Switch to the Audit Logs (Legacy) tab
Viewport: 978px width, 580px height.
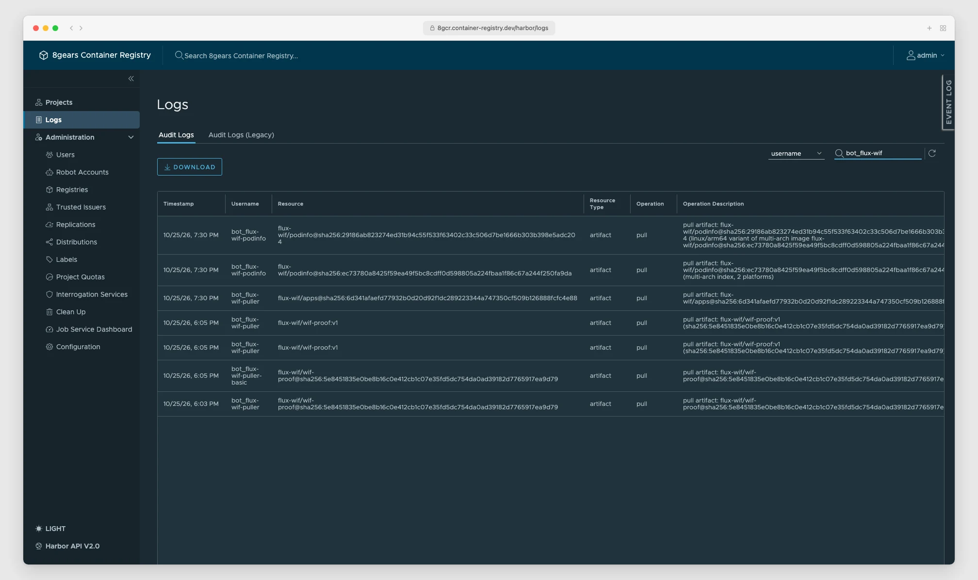(x=241, y=135)
